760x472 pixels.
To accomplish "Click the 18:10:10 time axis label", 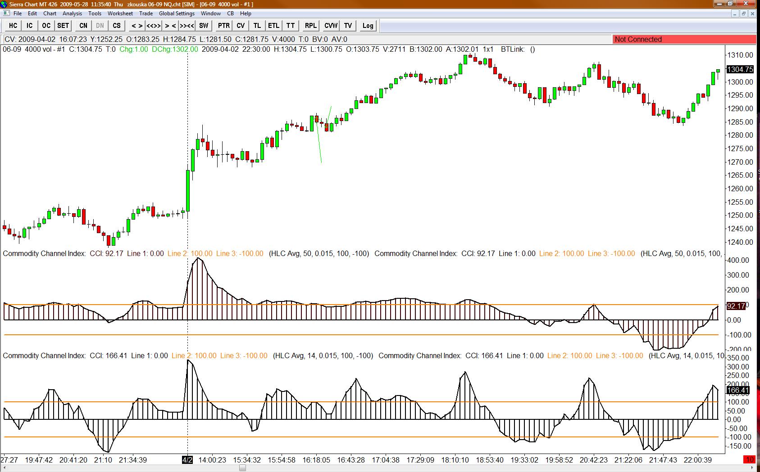I will coord(455,460).
